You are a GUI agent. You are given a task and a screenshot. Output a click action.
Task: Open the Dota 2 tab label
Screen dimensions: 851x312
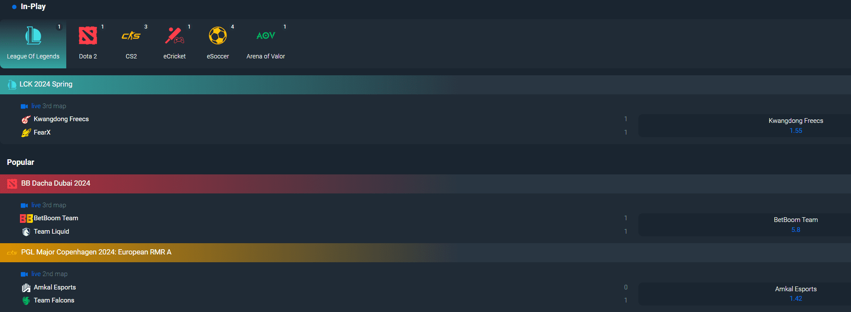88,56
